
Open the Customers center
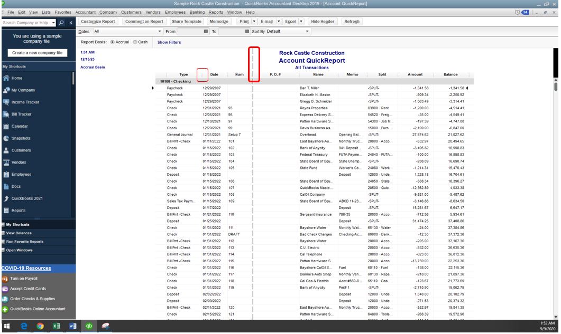(x=23, y=151)
